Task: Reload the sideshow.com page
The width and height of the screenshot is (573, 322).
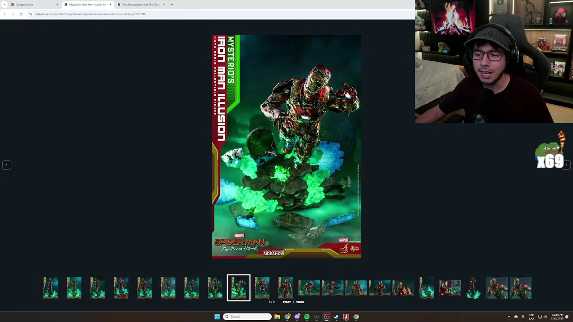Action: tap(21, 14)
